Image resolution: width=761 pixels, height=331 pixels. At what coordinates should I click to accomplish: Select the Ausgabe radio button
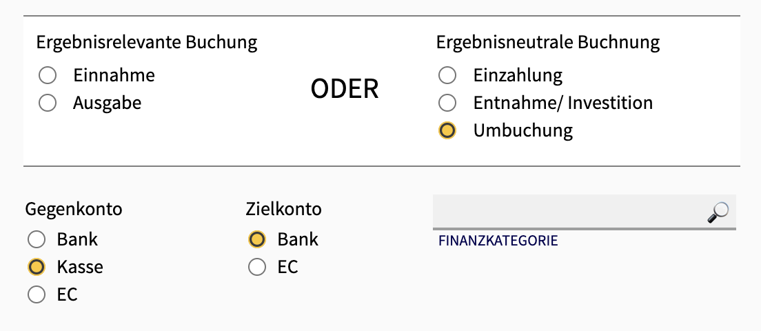pyautogui.click(x=48, y=103)
